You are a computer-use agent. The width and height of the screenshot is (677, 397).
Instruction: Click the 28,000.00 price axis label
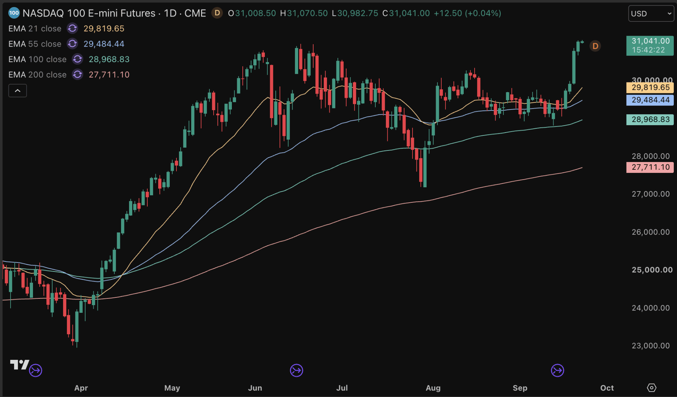[x=651, y=156]
